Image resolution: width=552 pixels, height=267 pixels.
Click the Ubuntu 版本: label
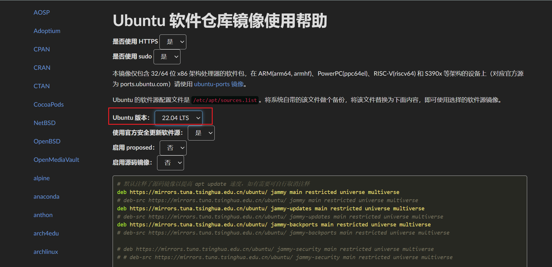tap(131, 118)
